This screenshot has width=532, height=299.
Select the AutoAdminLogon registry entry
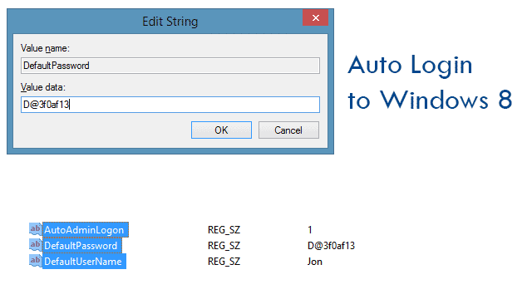85,229
